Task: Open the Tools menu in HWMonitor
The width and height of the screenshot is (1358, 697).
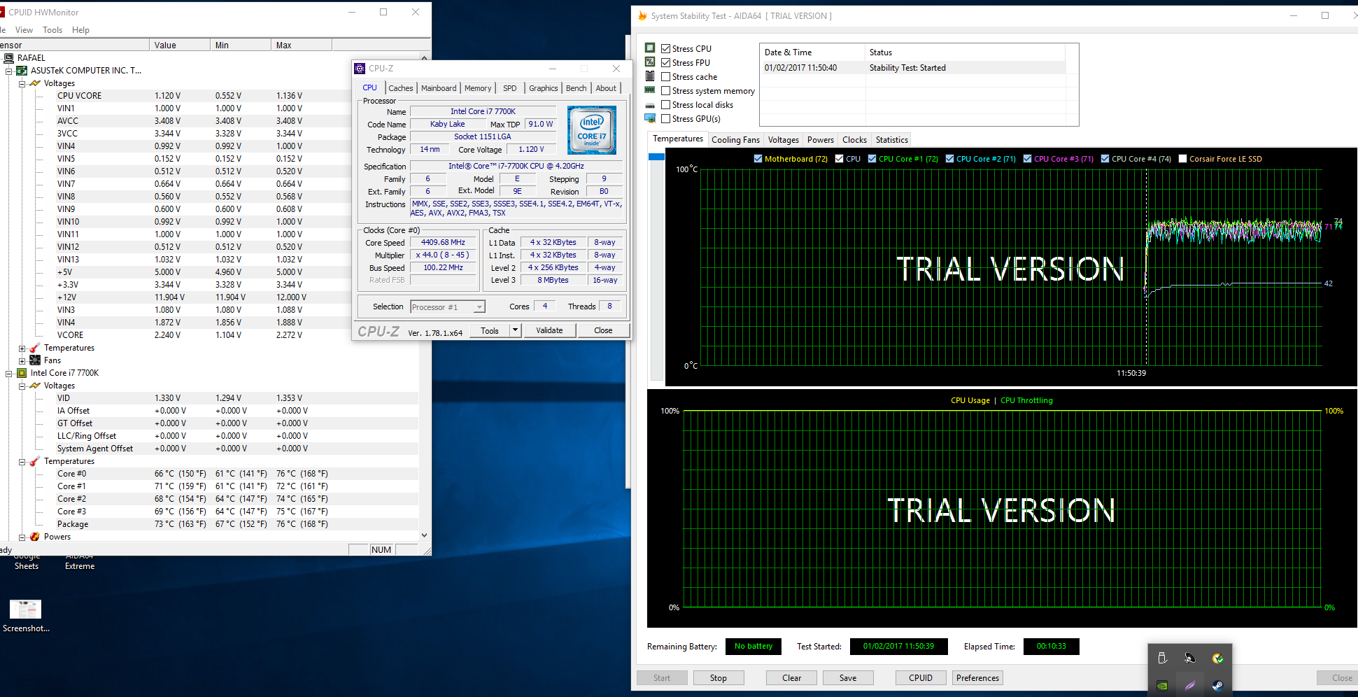Action: 52,30
